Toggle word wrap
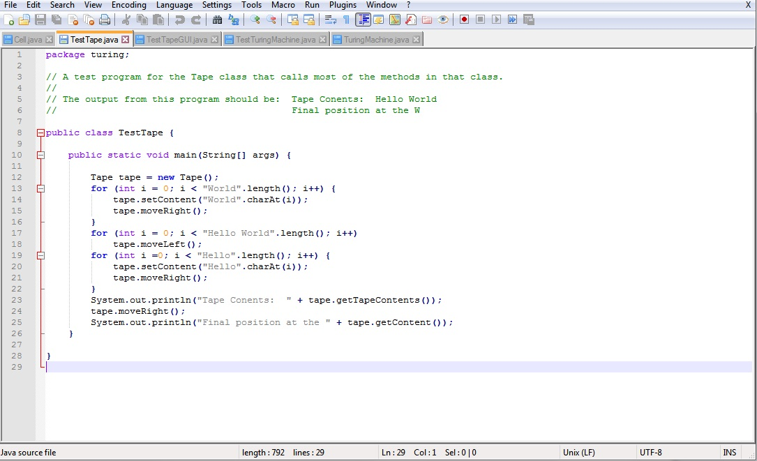 click(330, 20)
